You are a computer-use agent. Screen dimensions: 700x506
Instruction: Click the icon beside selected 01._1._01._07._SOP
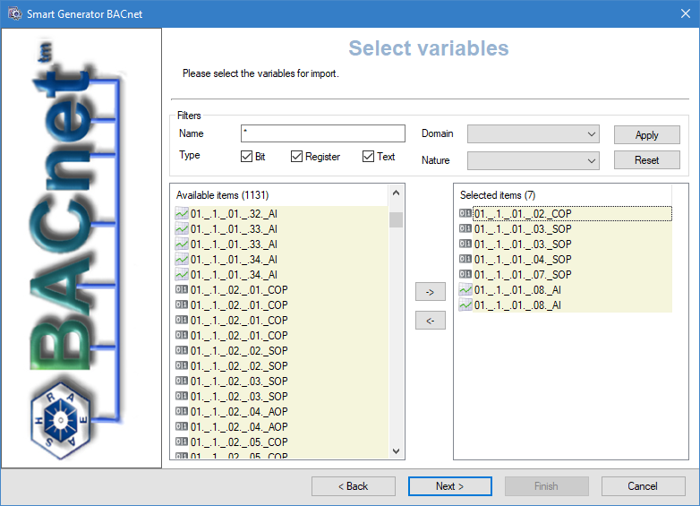[x=465, y=274]
